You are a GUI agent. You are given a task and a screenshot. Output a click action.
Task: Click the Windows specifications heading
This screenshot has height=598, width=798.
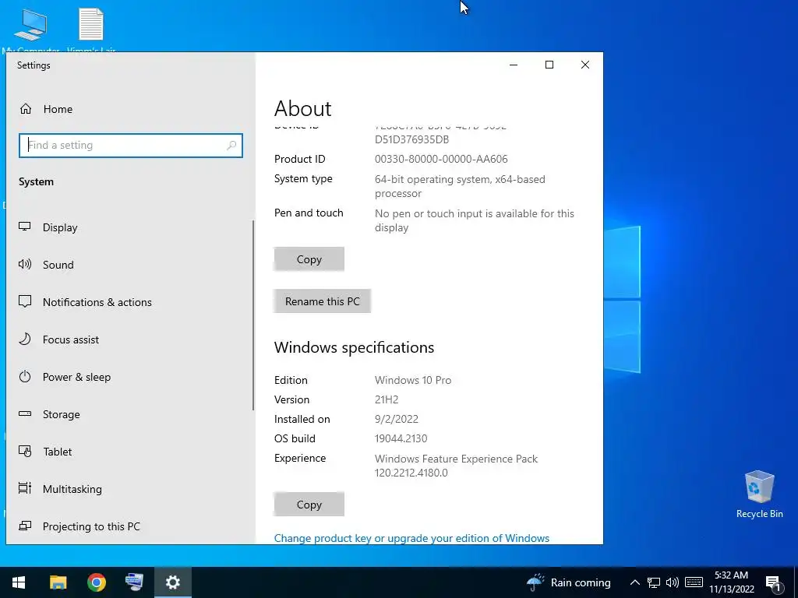[355, 347]
